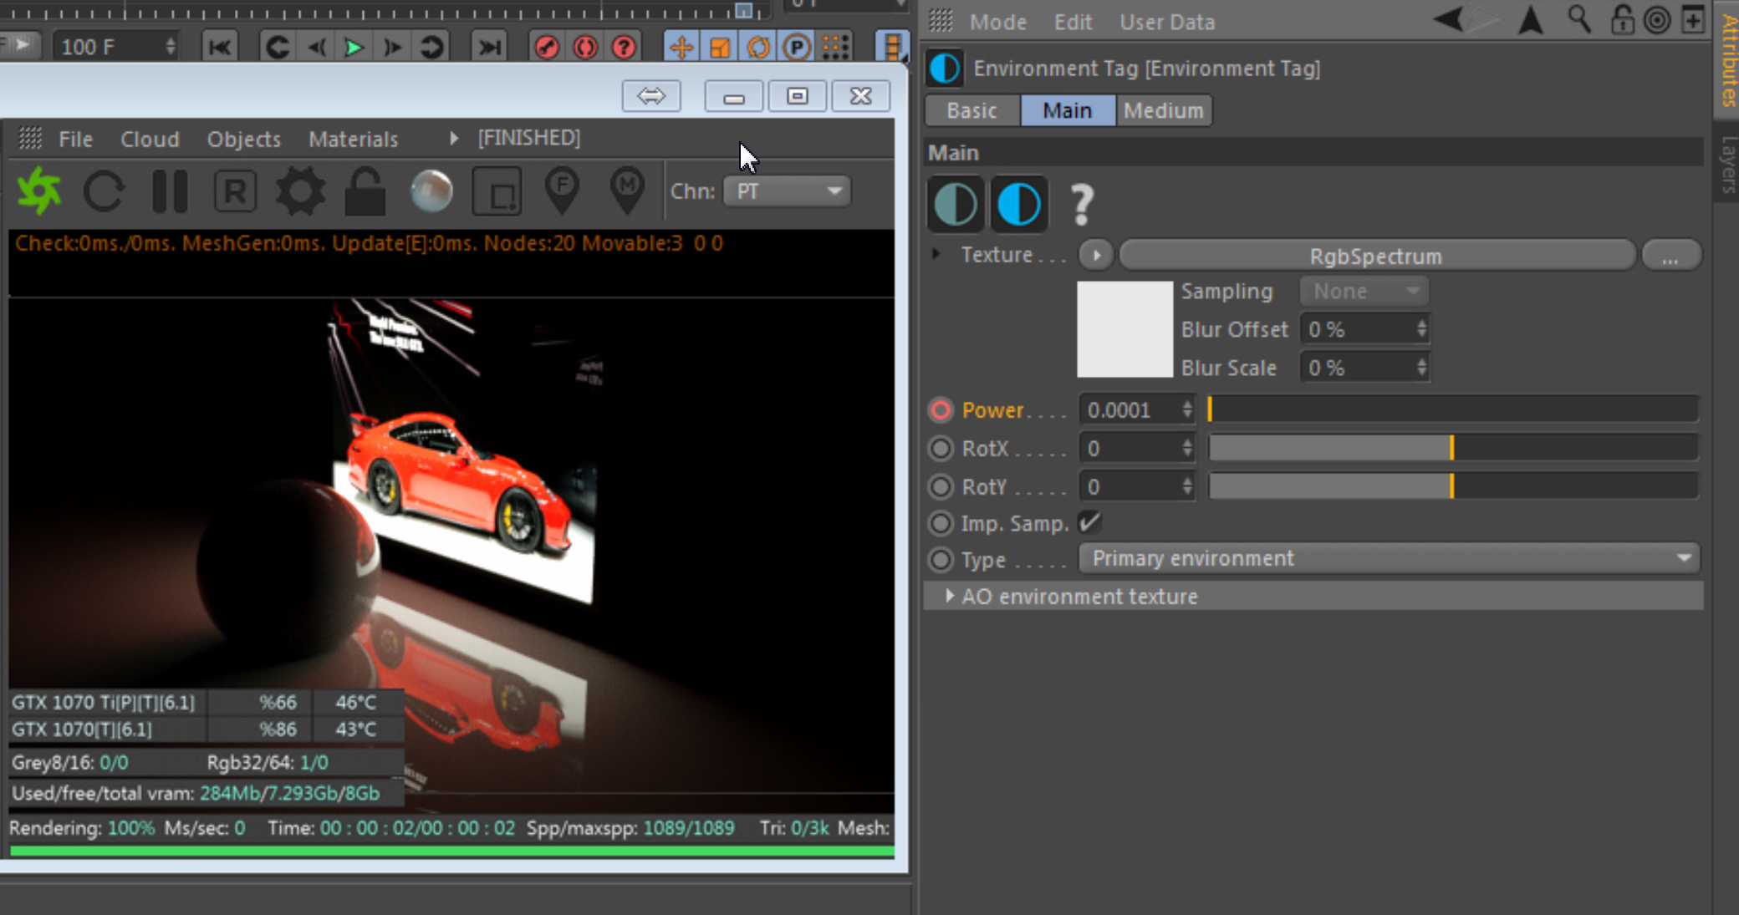Expand AO environment texture section
1739x915 pixels.
click(x=949, y=596)
